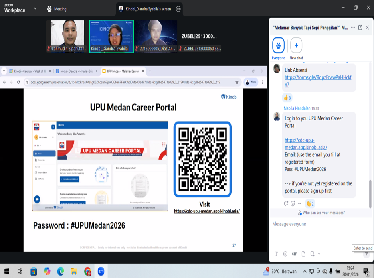374x278 pixels.
Task: Open the forms.gle Link Absensi URL
Action: 317,81
